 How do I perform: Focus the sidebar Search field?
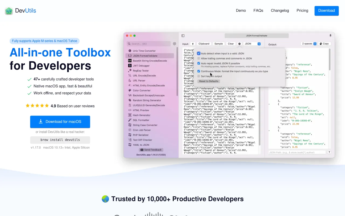pos(149,44)
